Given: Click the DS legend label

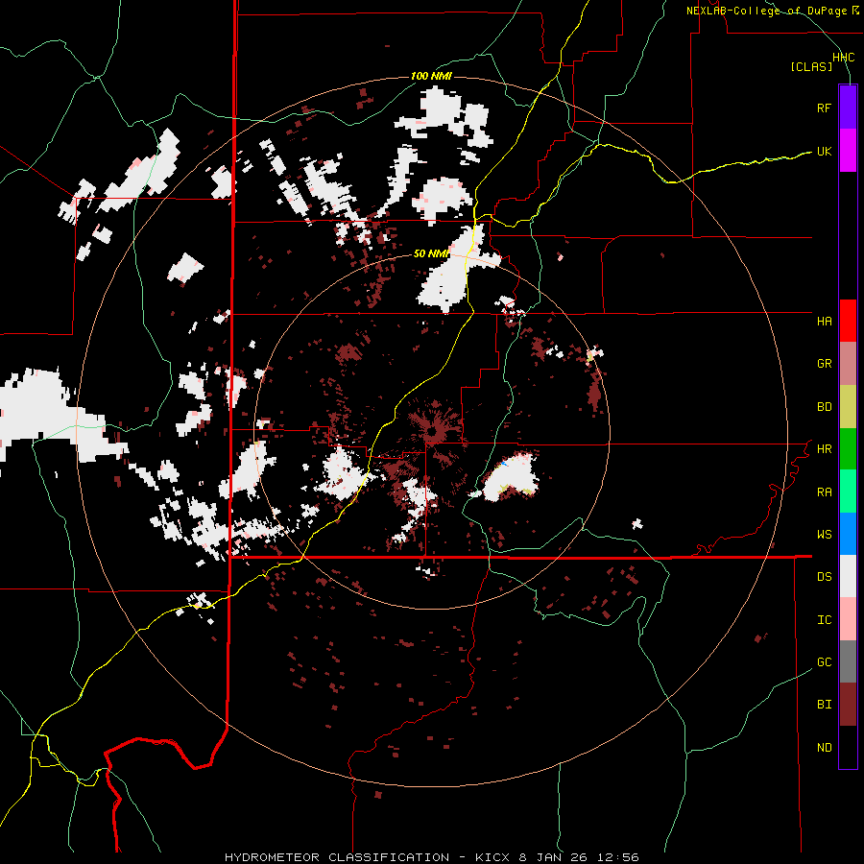Looking at the screenshot, I should click(825, 577).
